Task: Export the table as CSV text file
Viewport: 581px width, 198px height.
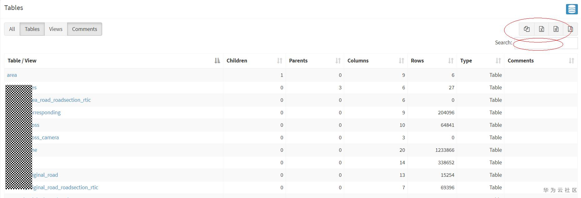Action: [556, 29]
